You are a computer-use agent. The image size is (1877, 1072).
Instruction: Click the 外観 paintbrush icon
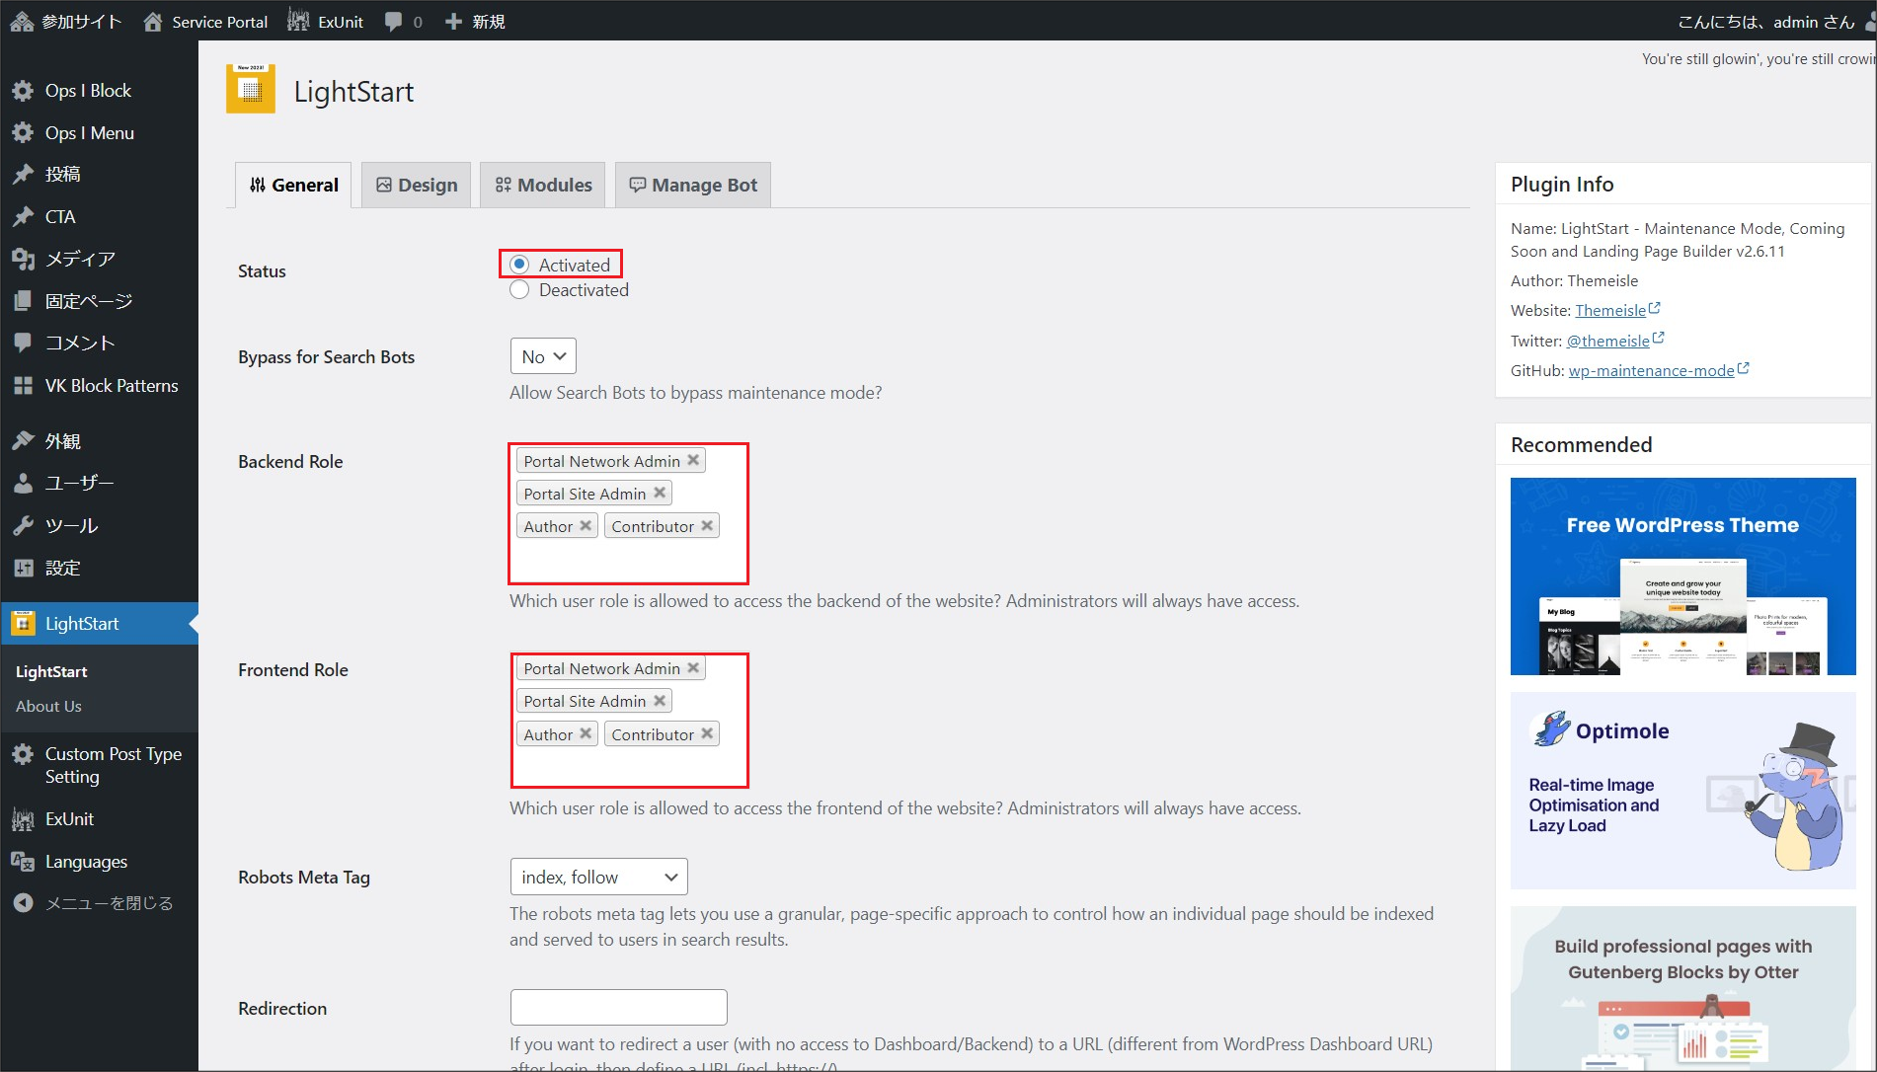tap(23, 441)
